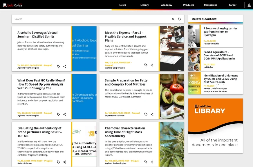
Task: Click the tag filter icon in search bar
Action: click(x=179, y=19)
